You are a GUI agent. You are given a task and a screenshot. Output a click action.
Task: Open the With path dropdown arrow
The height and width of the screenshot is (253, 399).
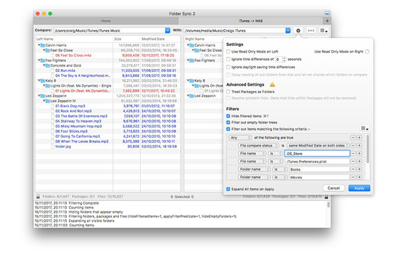288,31
